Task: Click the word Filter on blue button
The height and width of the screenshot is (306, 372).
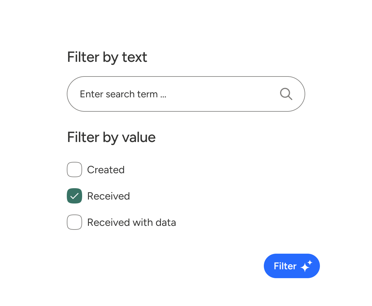Action: (x=285, y=266)
